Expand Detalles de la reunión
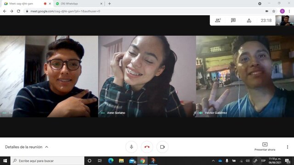This screenshot has width=294, height=165. tap(27, 147)
